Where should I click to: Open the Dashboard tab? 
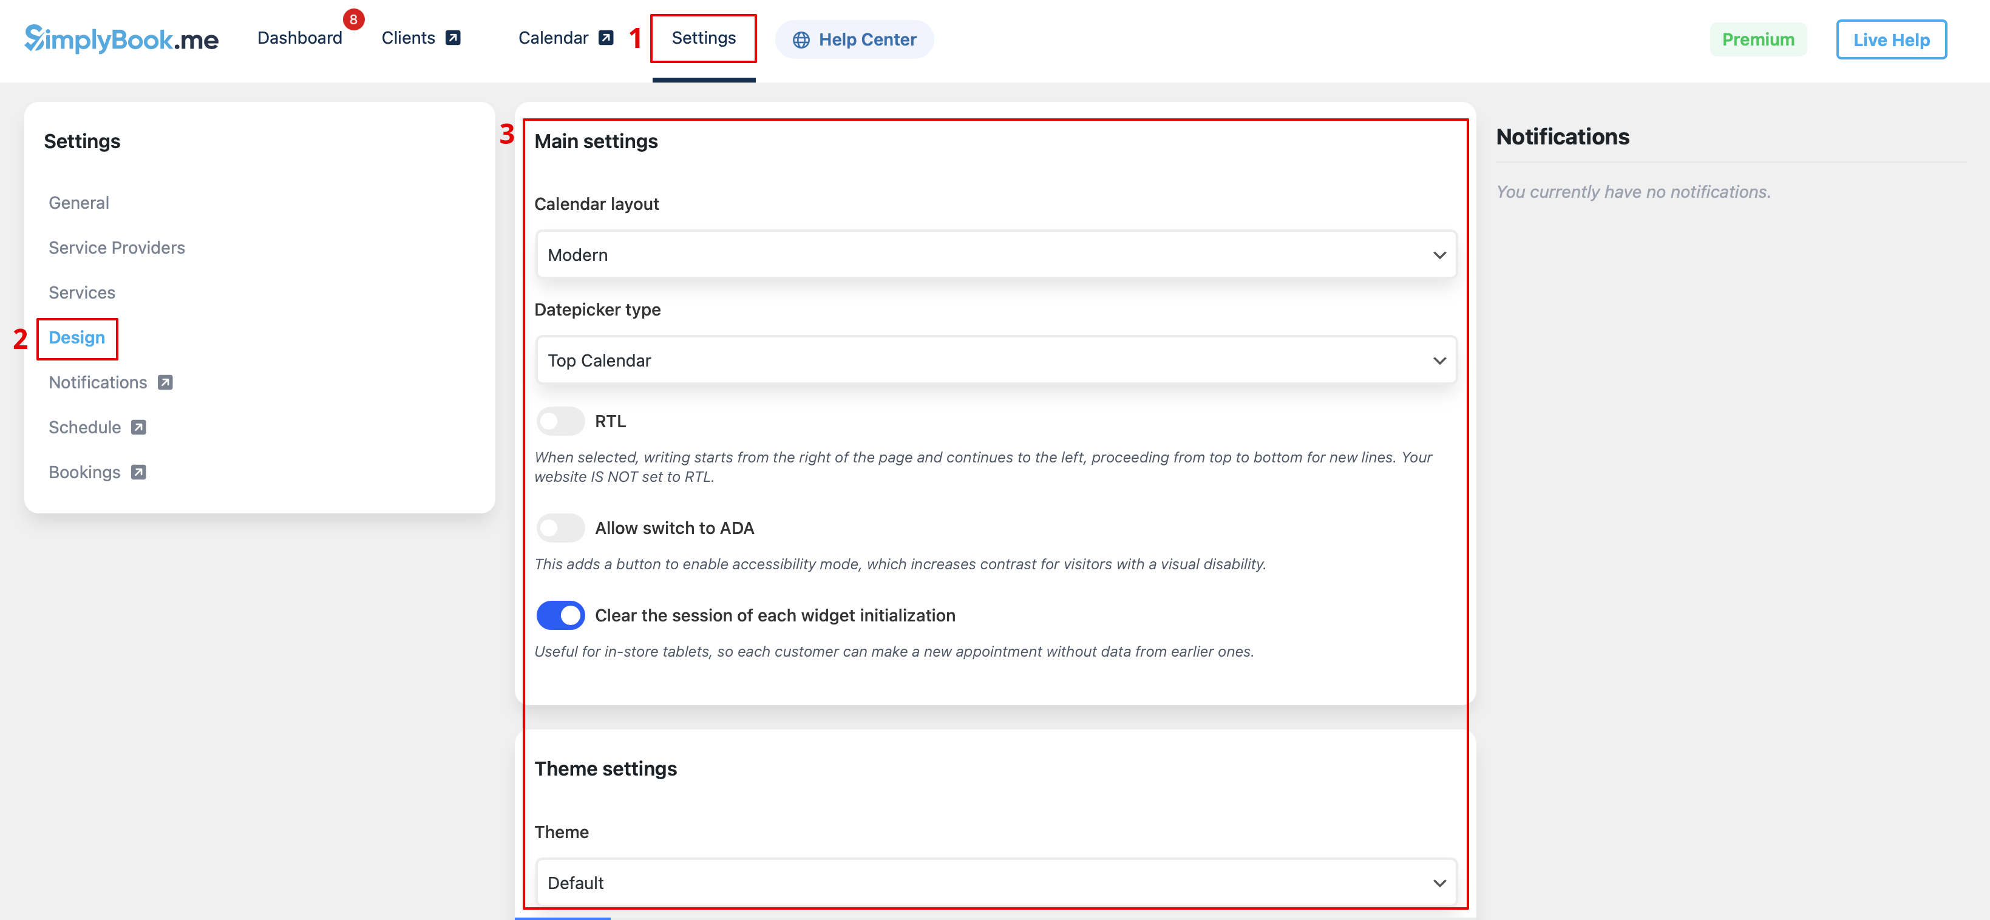[299, 38]
